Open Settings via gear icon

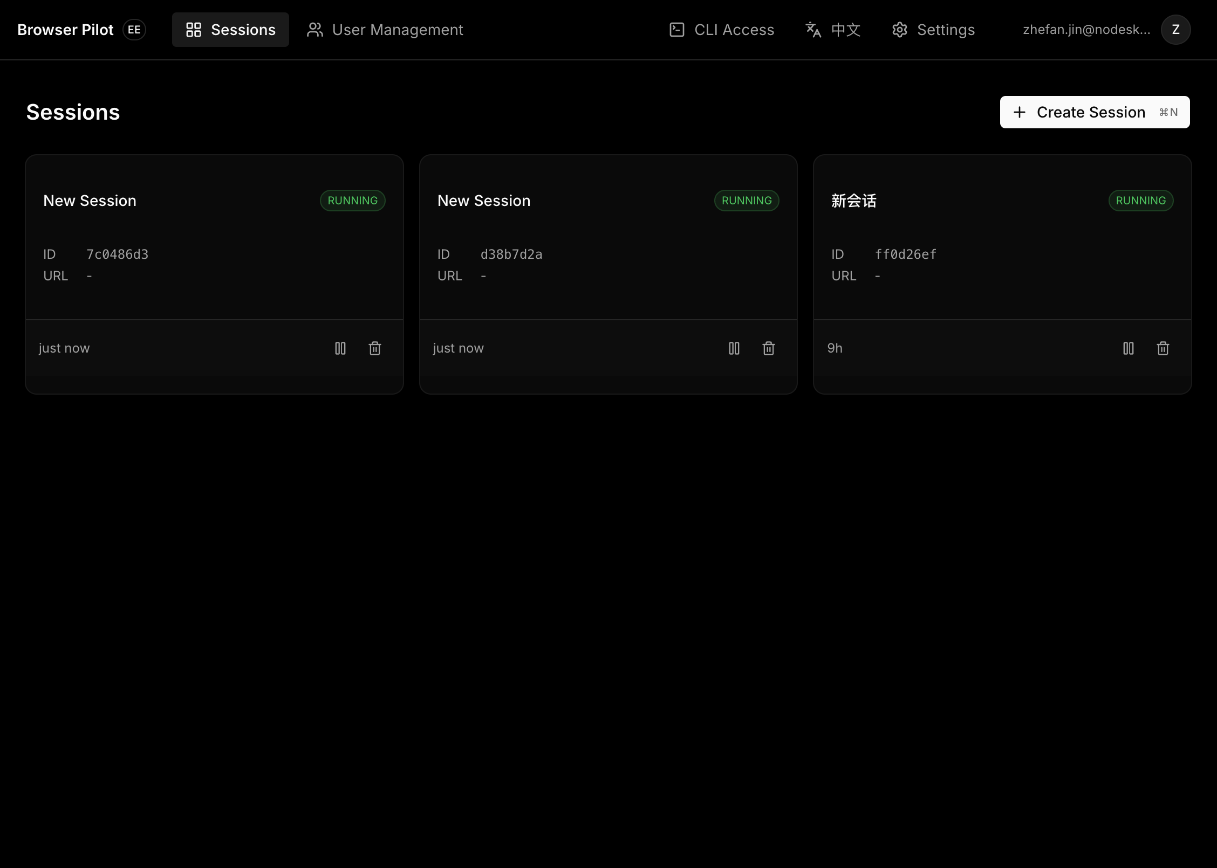pyautogui.click(x=899, y=30)
